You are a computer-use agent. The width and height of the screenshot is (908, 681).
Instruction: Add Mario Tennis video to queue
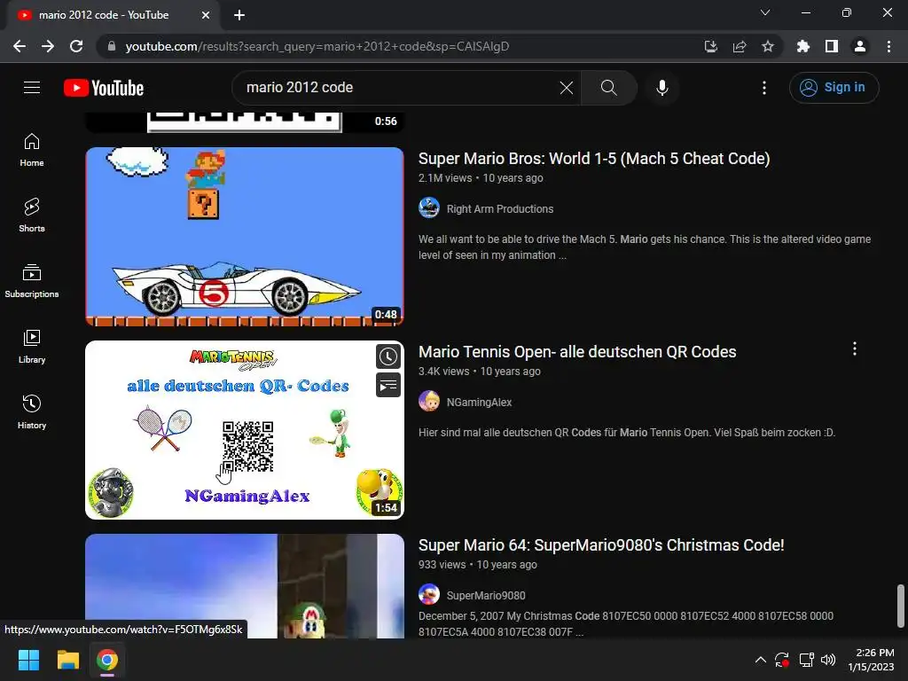[x=388, y=385]
